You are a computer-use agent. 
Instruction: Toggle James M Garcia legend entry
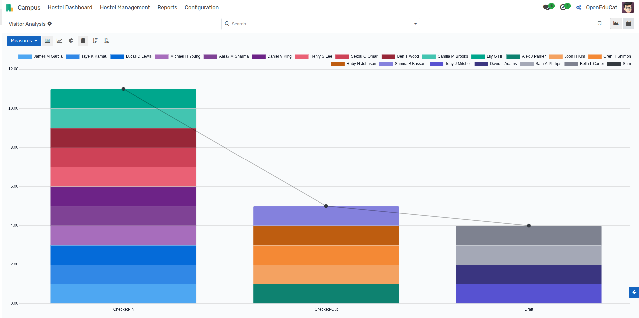41,56
